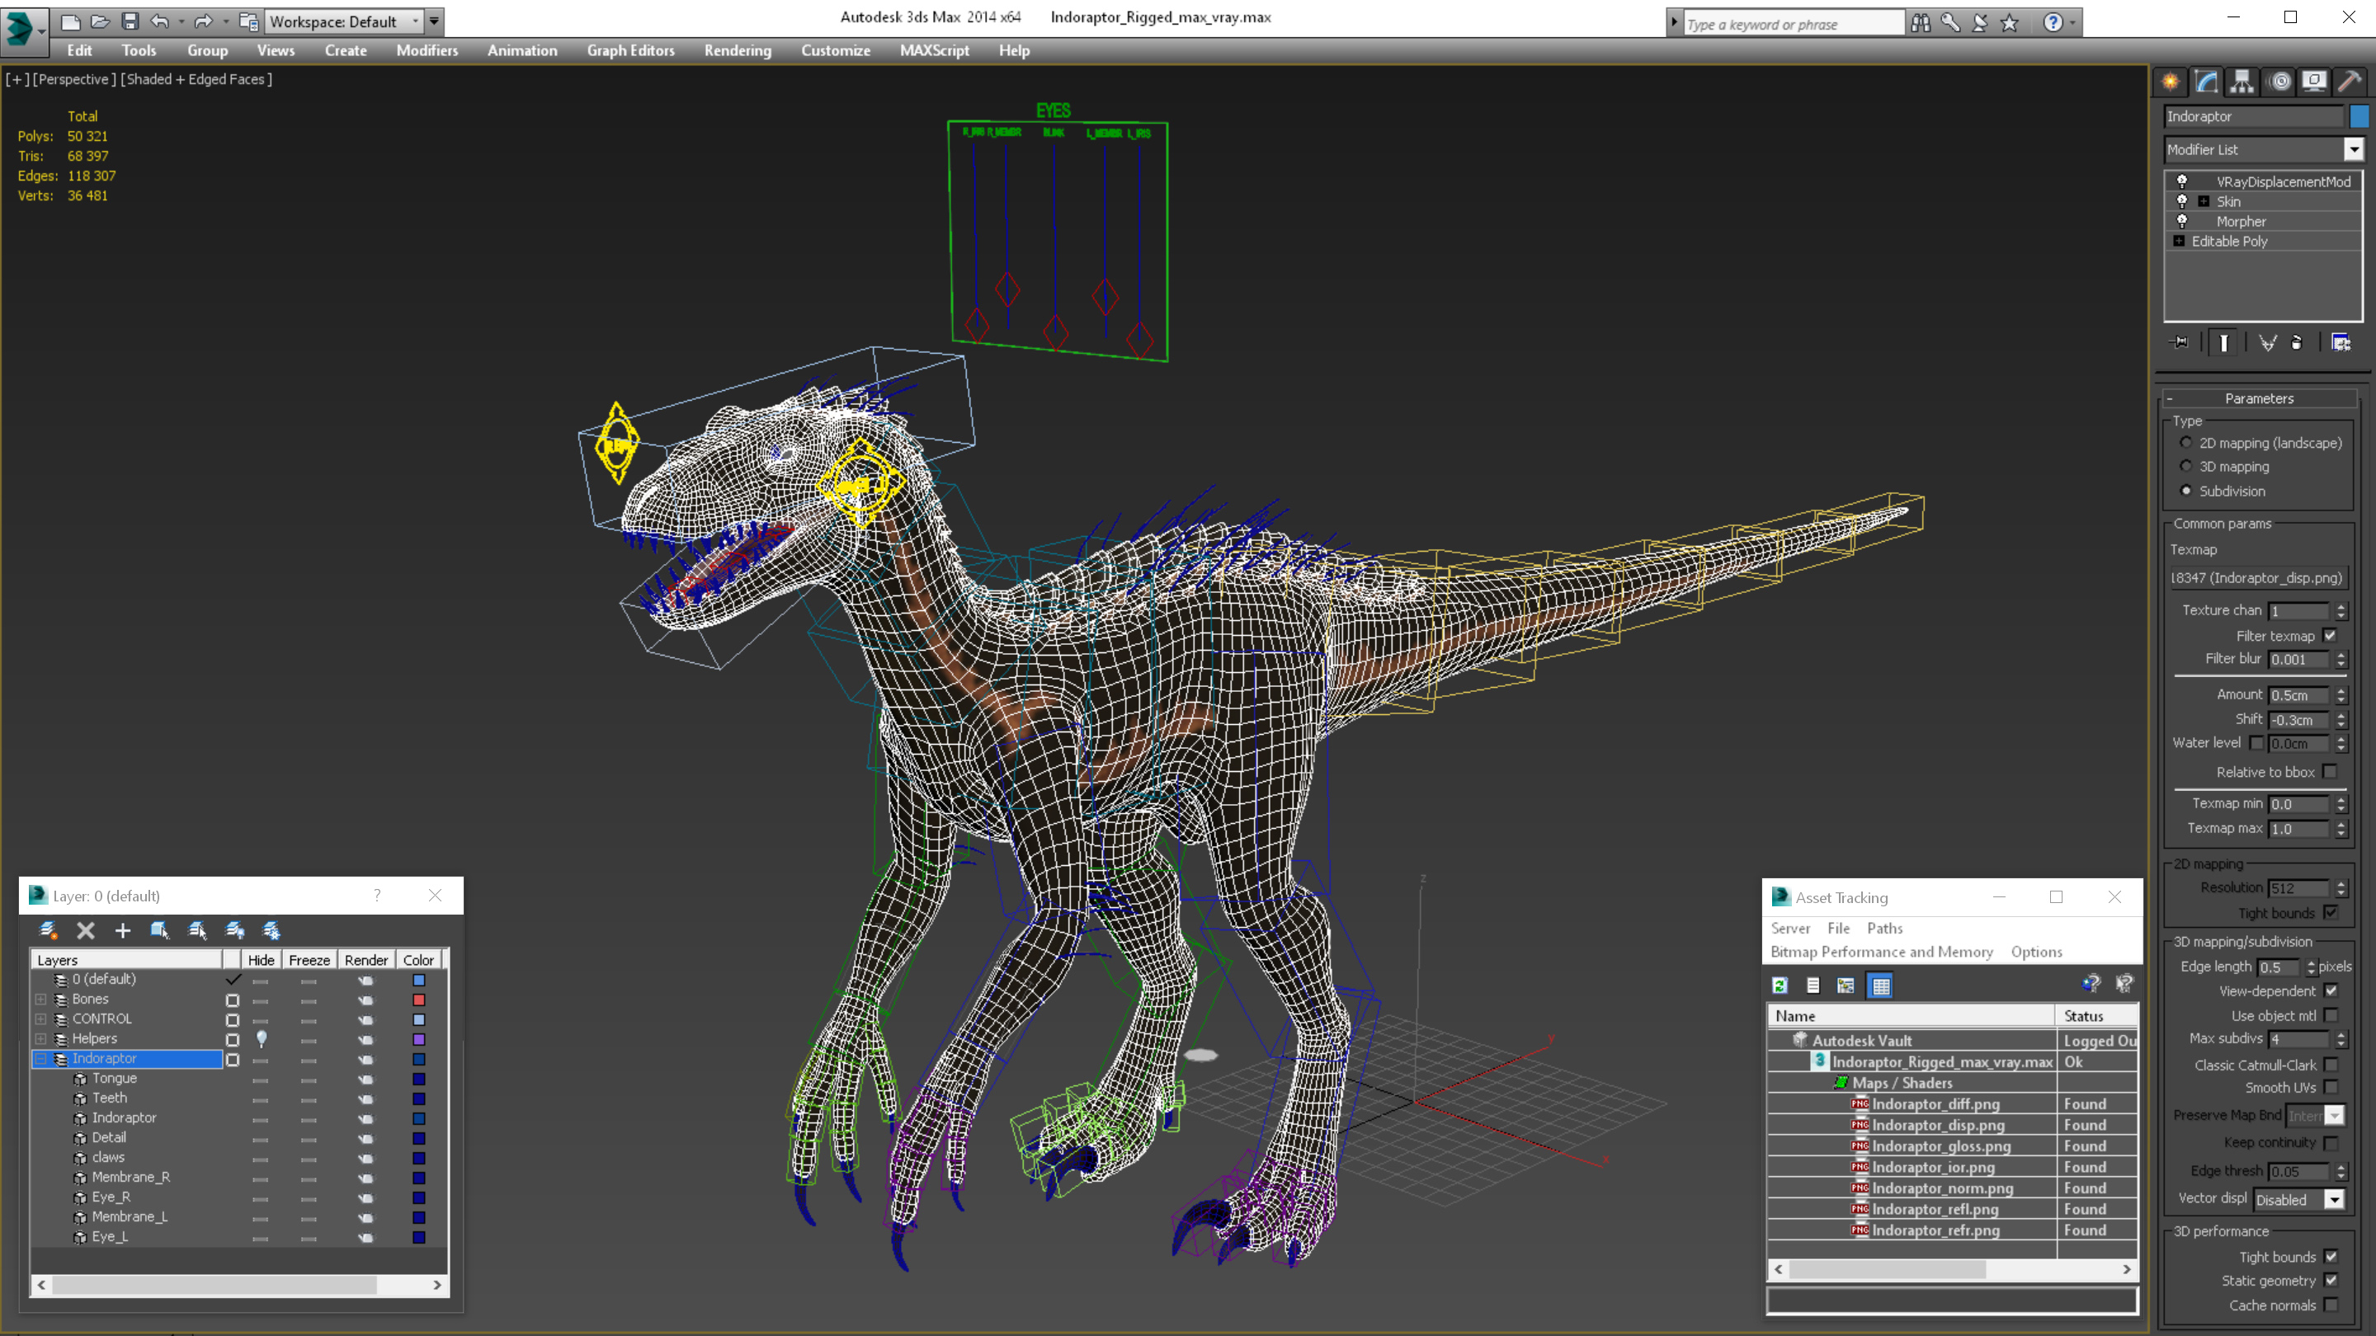The width and height of the screenshot is (2376, 1336).
Task: Click Save File icon in quick access toolbar
Action: pos(130,21)
